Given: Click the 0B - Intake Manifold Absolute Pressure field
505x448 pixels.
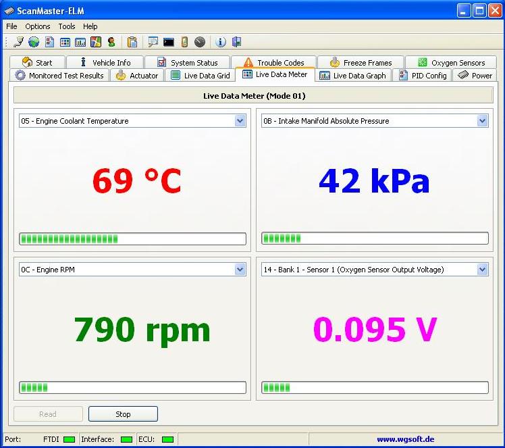Looking at the screenshot, I should [x=375, y=121].
